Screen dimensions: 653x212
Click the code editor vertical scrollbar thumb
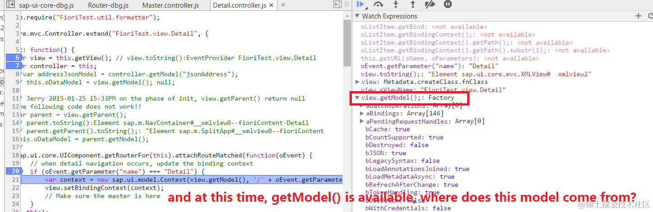[347, 43]
